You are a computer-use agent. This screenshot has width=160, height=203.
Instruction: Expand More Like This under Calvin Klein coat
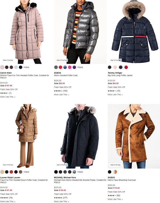(x=8, y=97)
